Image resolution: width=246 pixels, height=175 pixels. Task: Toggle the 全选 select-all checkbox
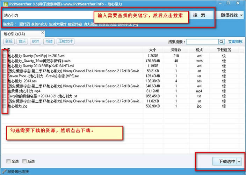coord(8,161)
